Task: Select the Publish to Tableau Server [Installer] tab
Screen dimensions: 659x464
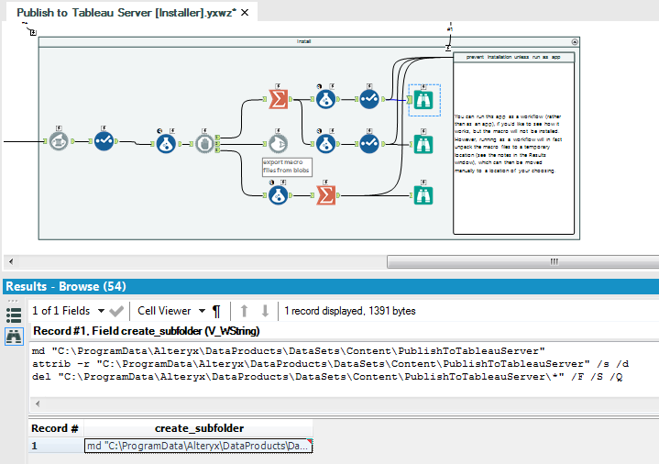Action: (126, 13)
